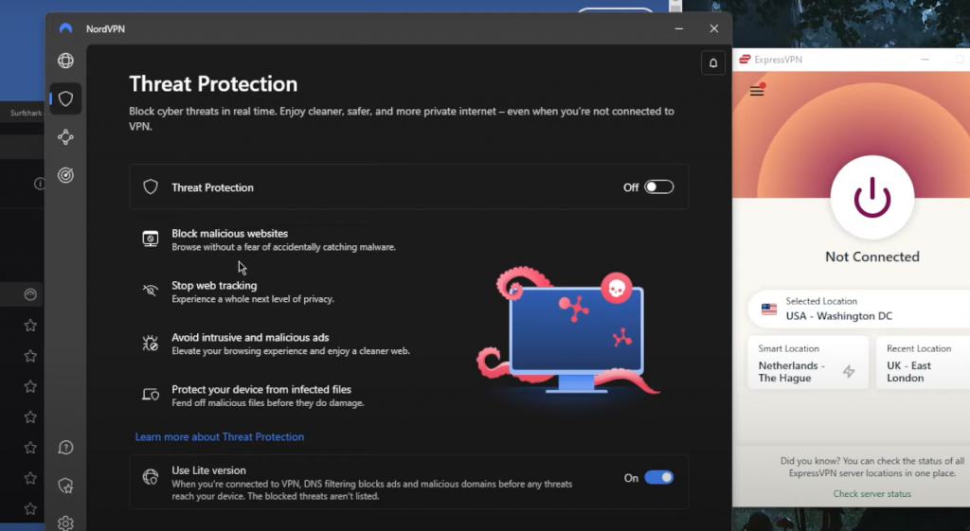Click the shield icon beside Threat Protection row
This screenshot has height=531, width=970.
pyautogui.click(x=151, y=187)
